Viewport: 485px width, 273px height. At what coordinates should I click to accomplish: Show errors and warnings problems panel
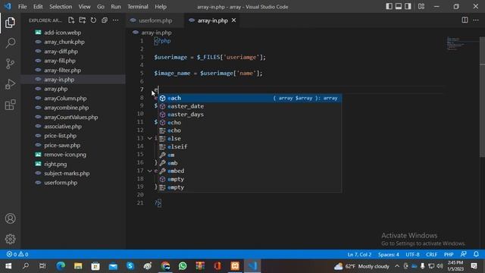click(17, 255)
